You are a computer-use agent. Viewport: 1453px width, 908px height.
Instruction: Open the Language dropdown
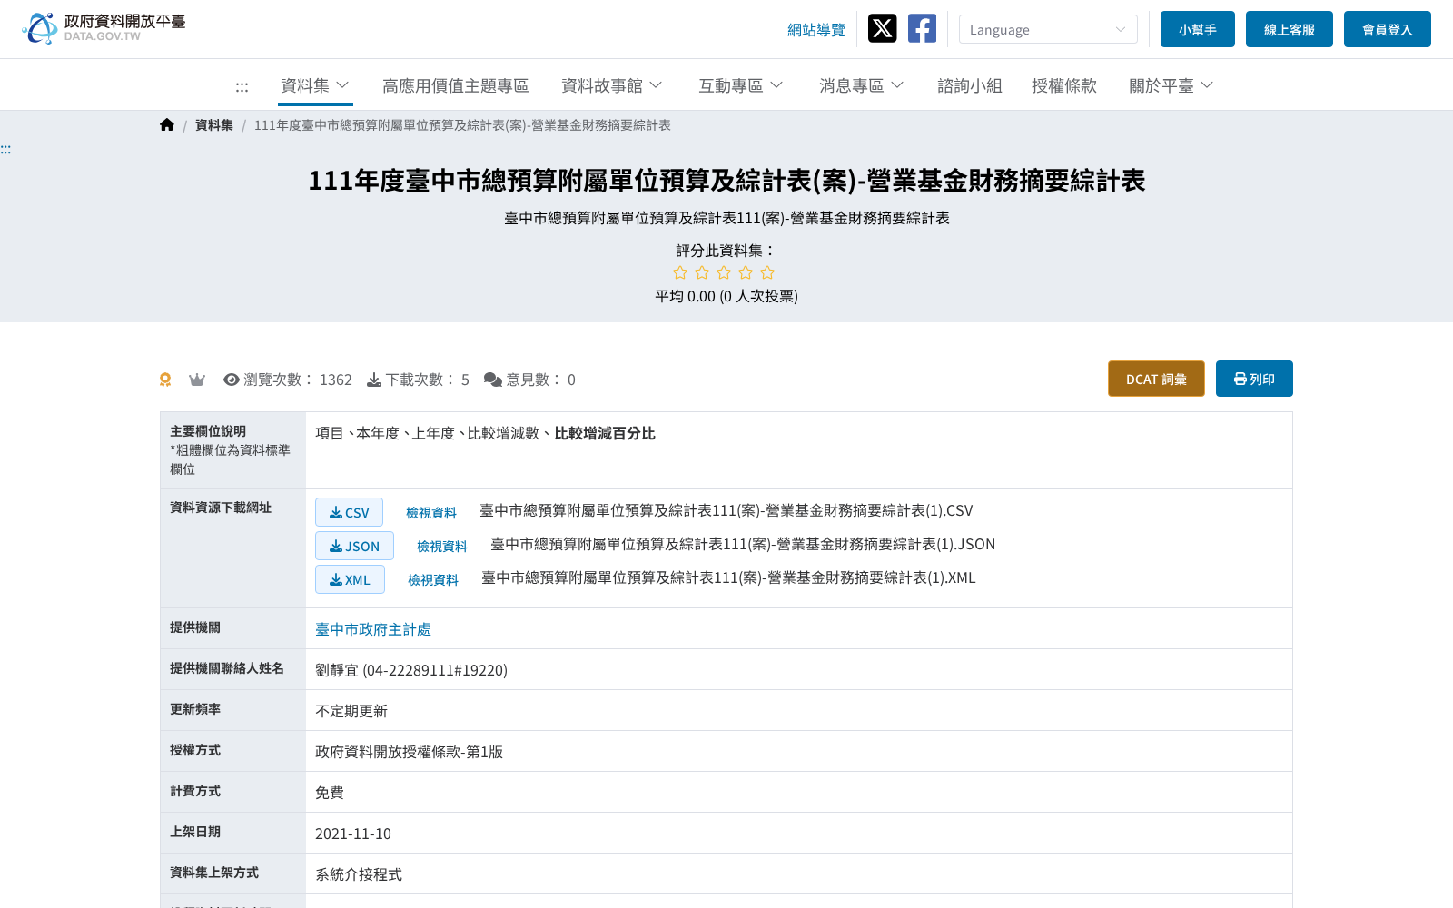click(1048, 29)
